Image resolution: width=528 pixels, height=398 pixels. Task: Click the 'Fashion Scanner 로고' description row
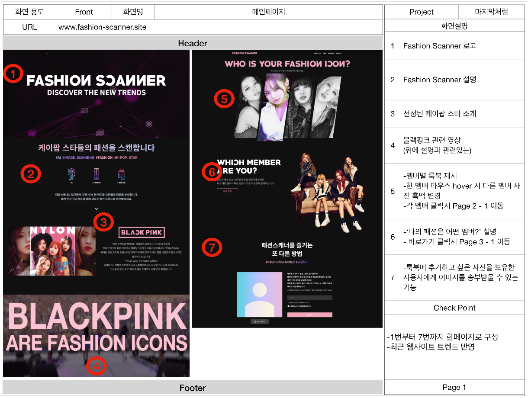[463, 46]
